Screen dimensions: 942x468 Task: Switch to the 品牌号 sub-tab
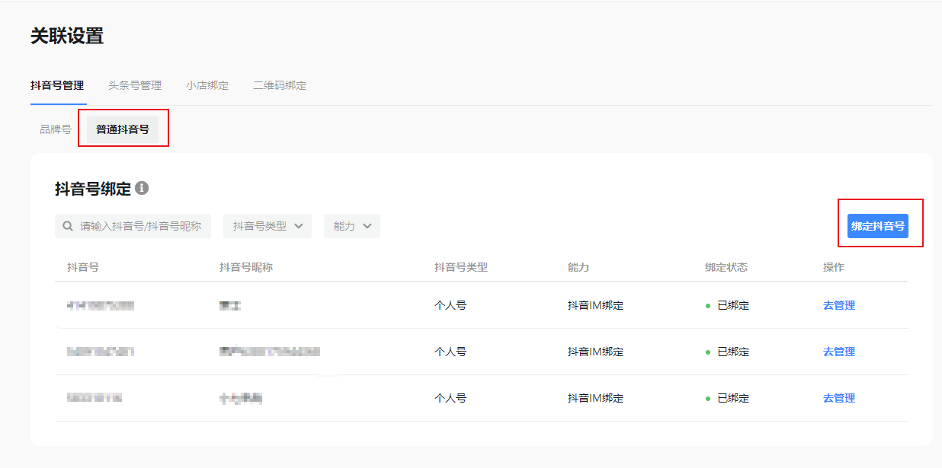point(56,129)
